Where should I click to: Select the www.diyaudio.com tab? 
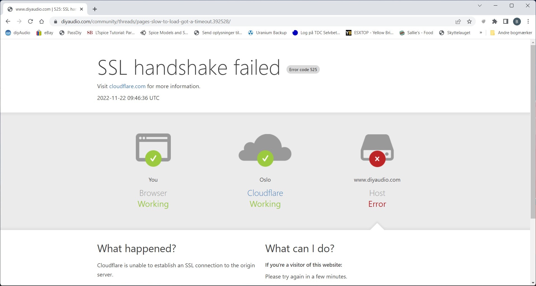(45, 9)
